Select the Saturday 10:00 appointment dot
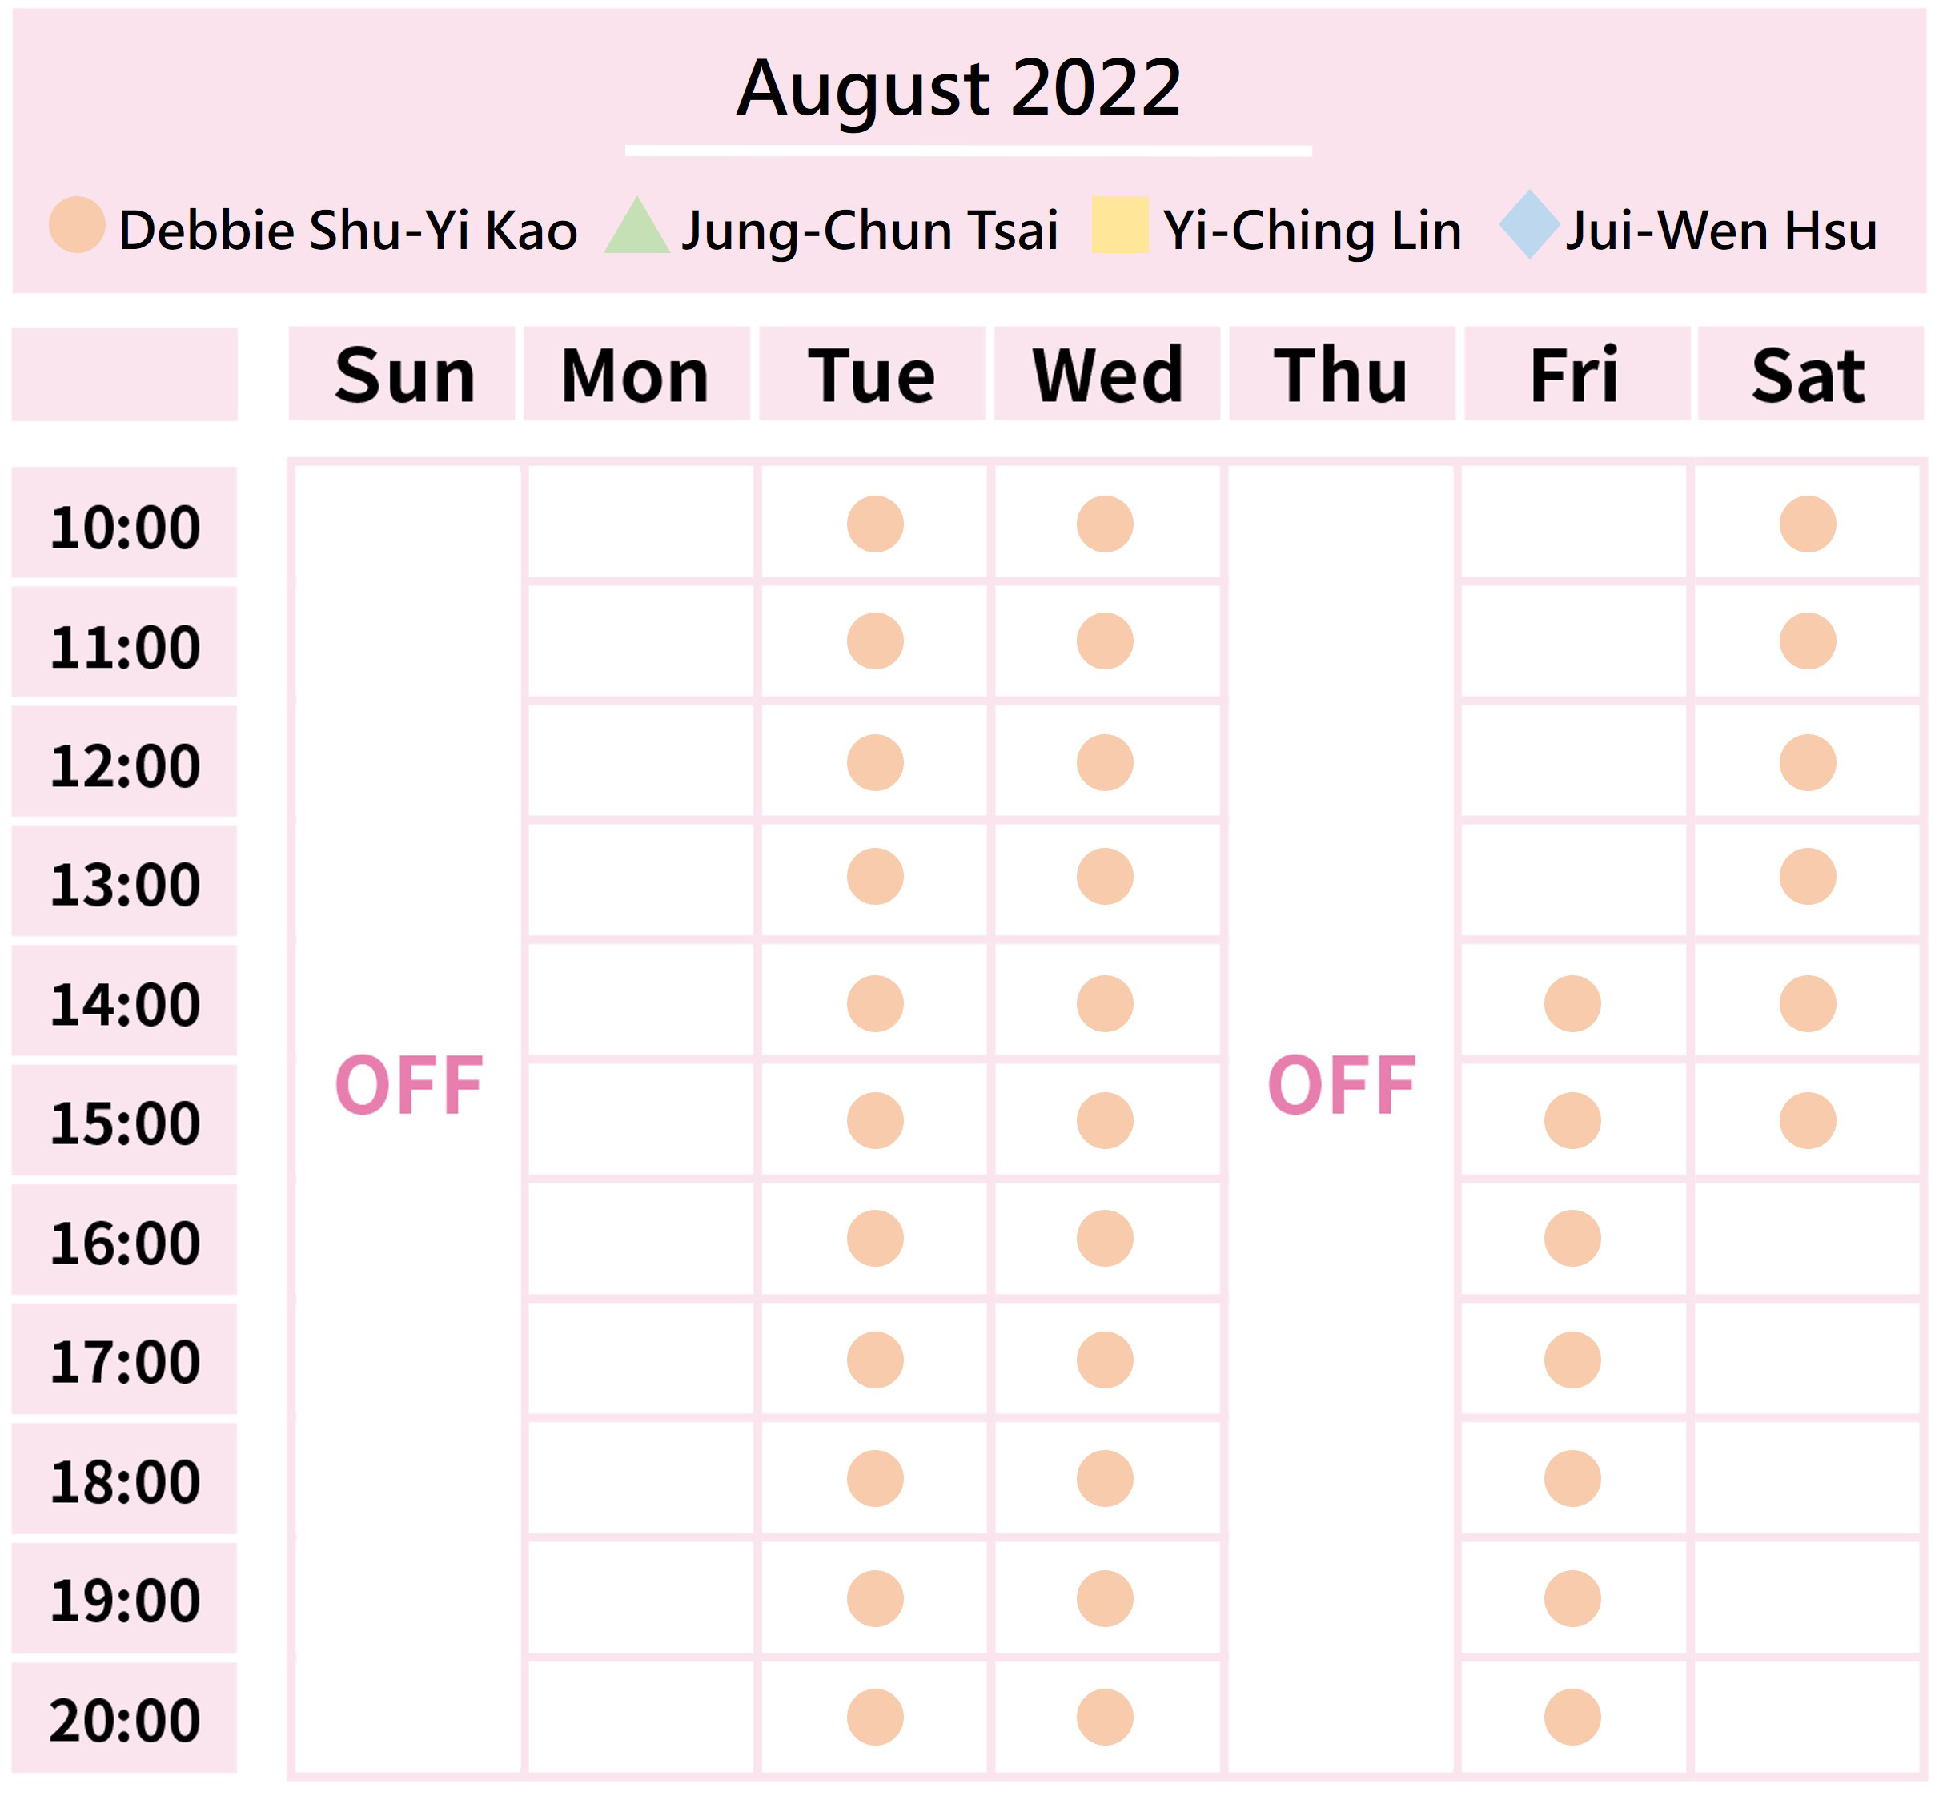The height and width of the screenshot is (1808, 1947). (x=1807, y=524)
